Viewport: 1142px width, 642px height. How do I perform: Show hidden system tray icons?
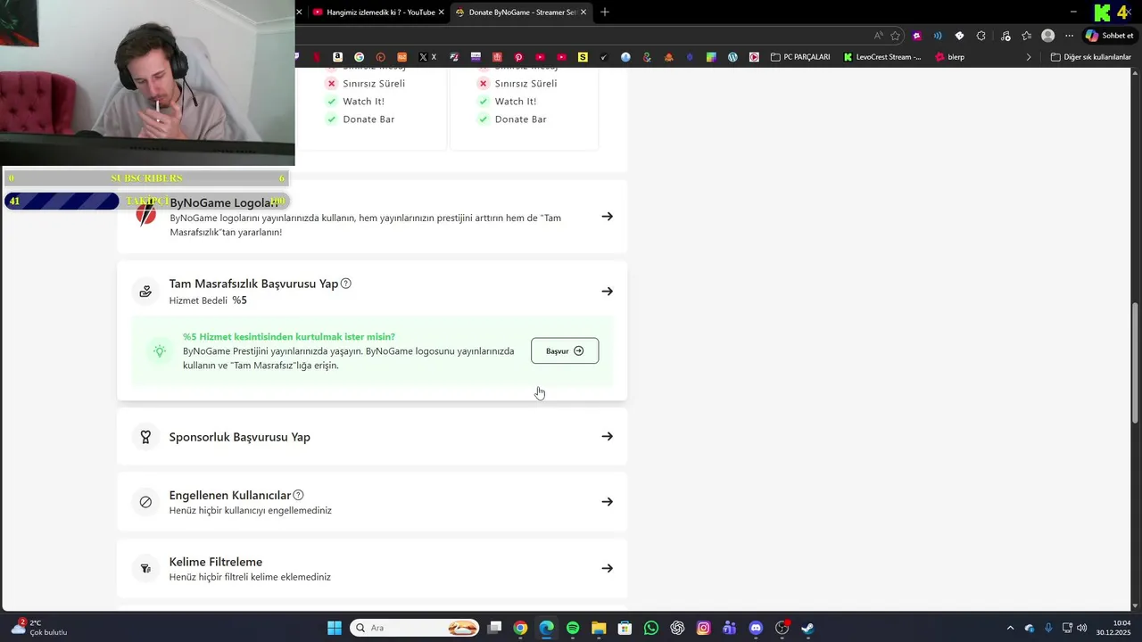pos(1010,628)
